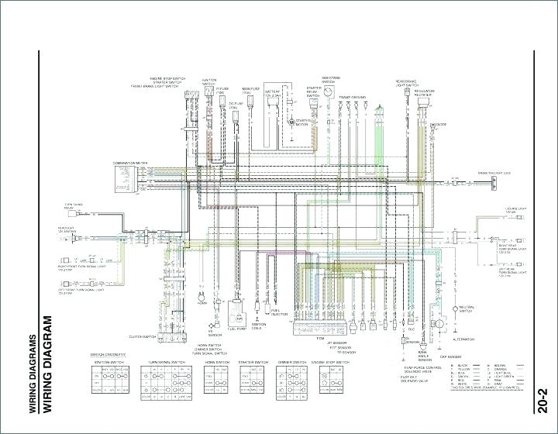Click the VS sensor symbol
558x434 pixels.
click(x=214, y=325)
